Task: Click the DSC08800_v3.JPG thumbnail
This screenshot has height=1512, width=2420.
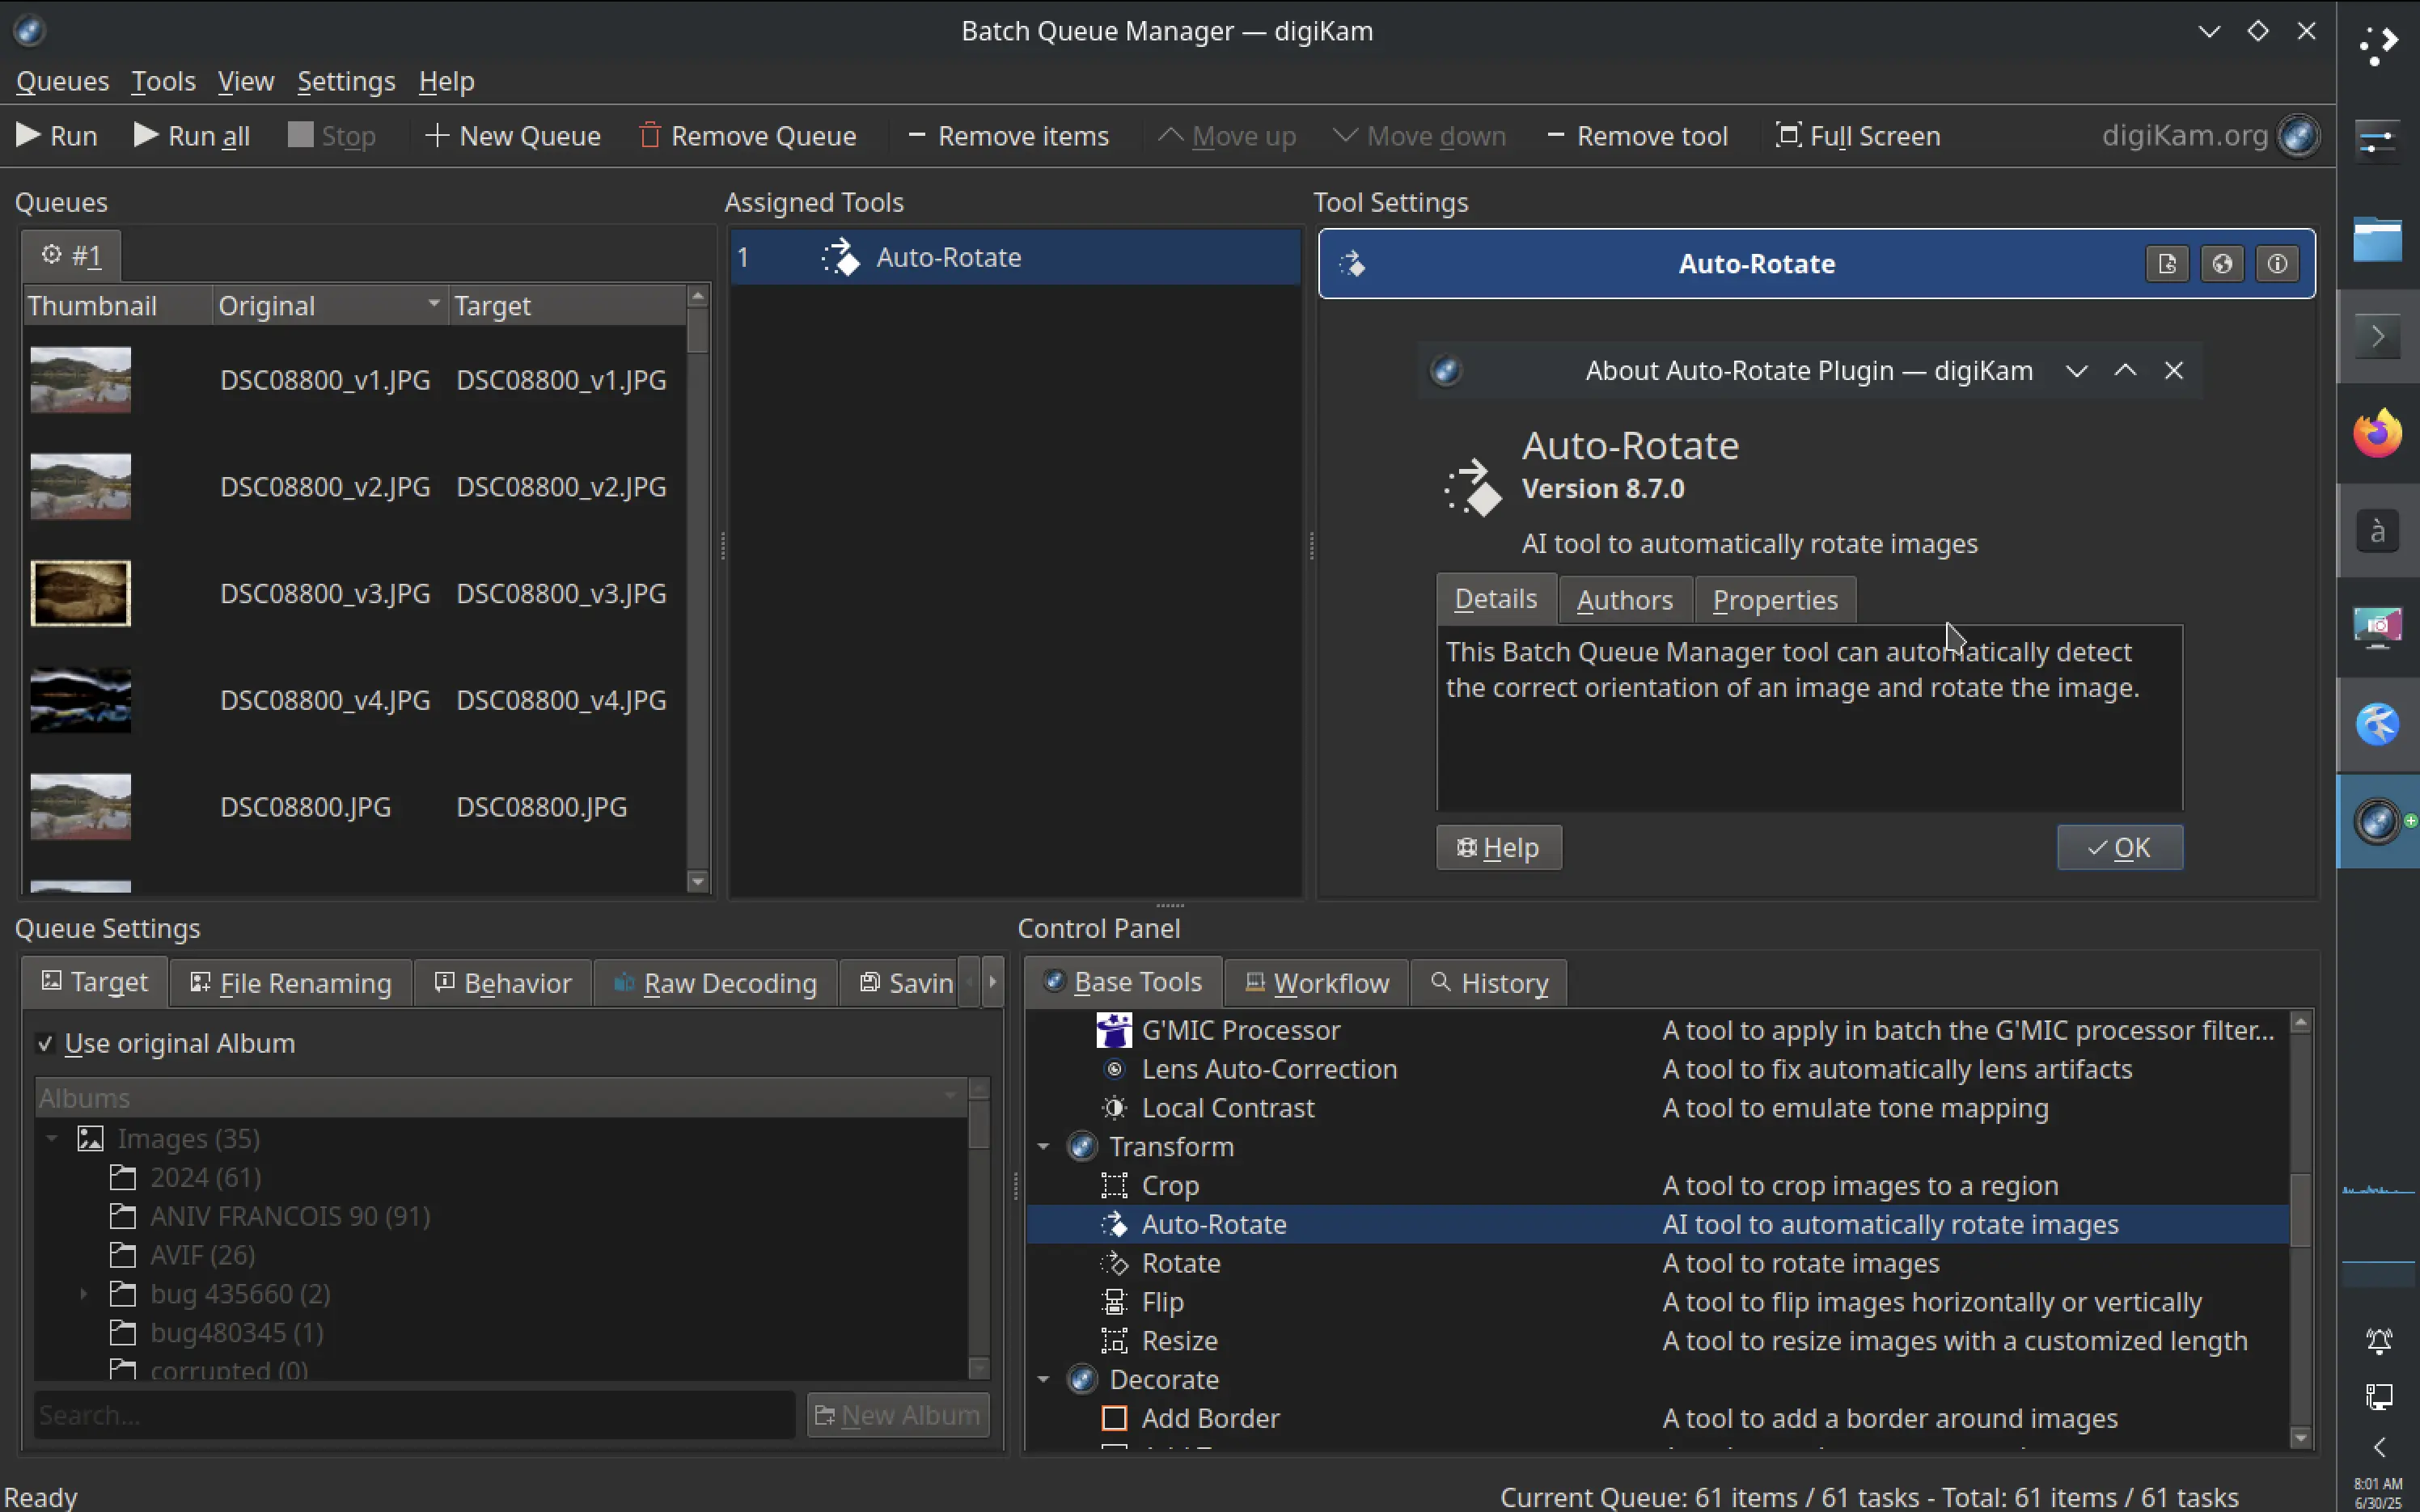Action: point(80,592)
